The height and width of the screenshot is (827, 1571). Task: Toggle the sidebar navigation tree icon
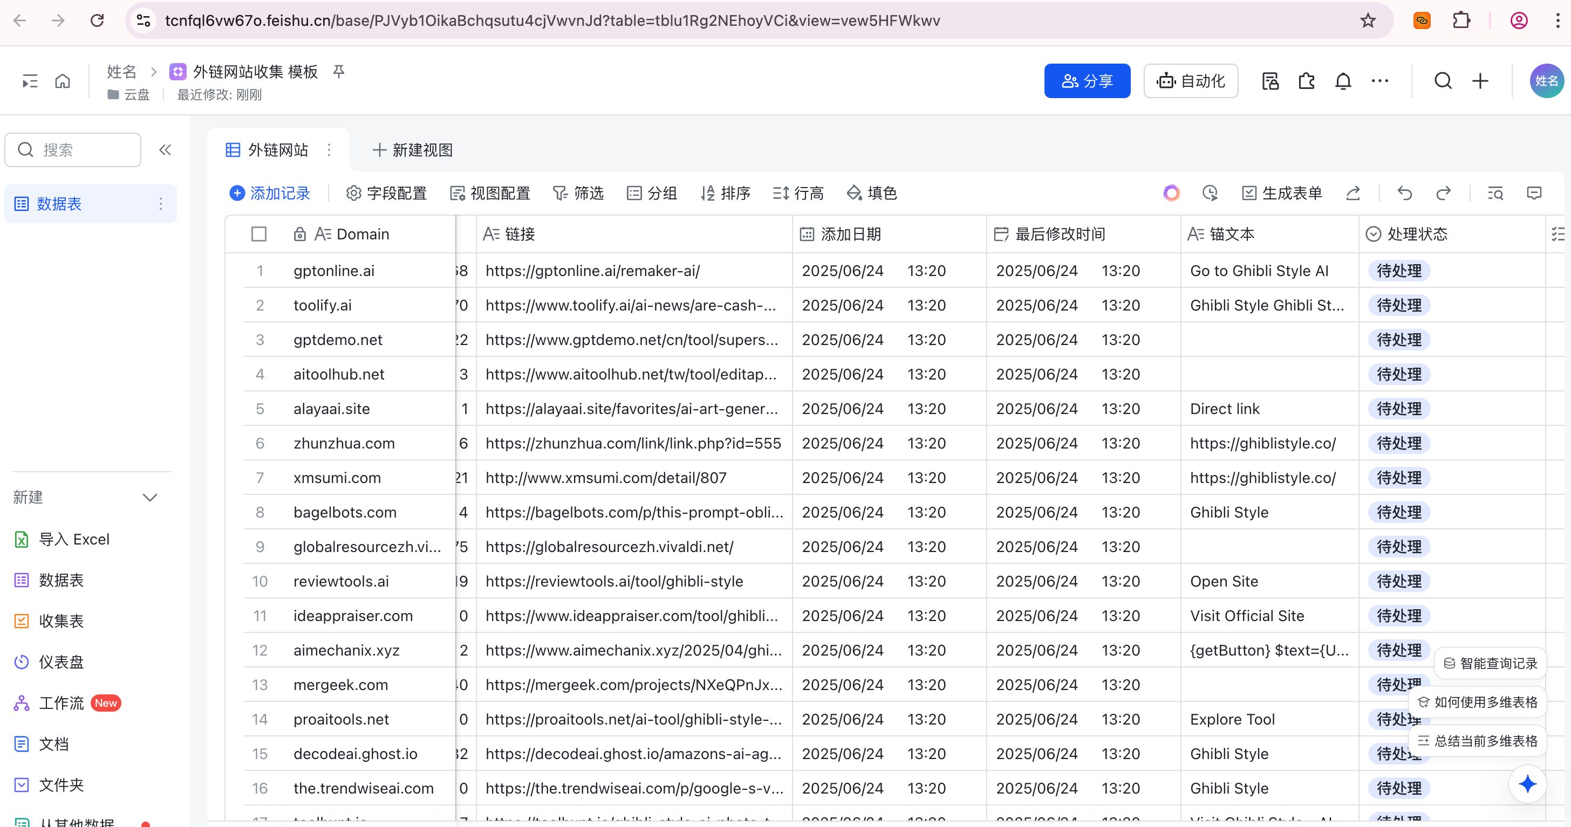pyautogui.click(x=30, y=81)
